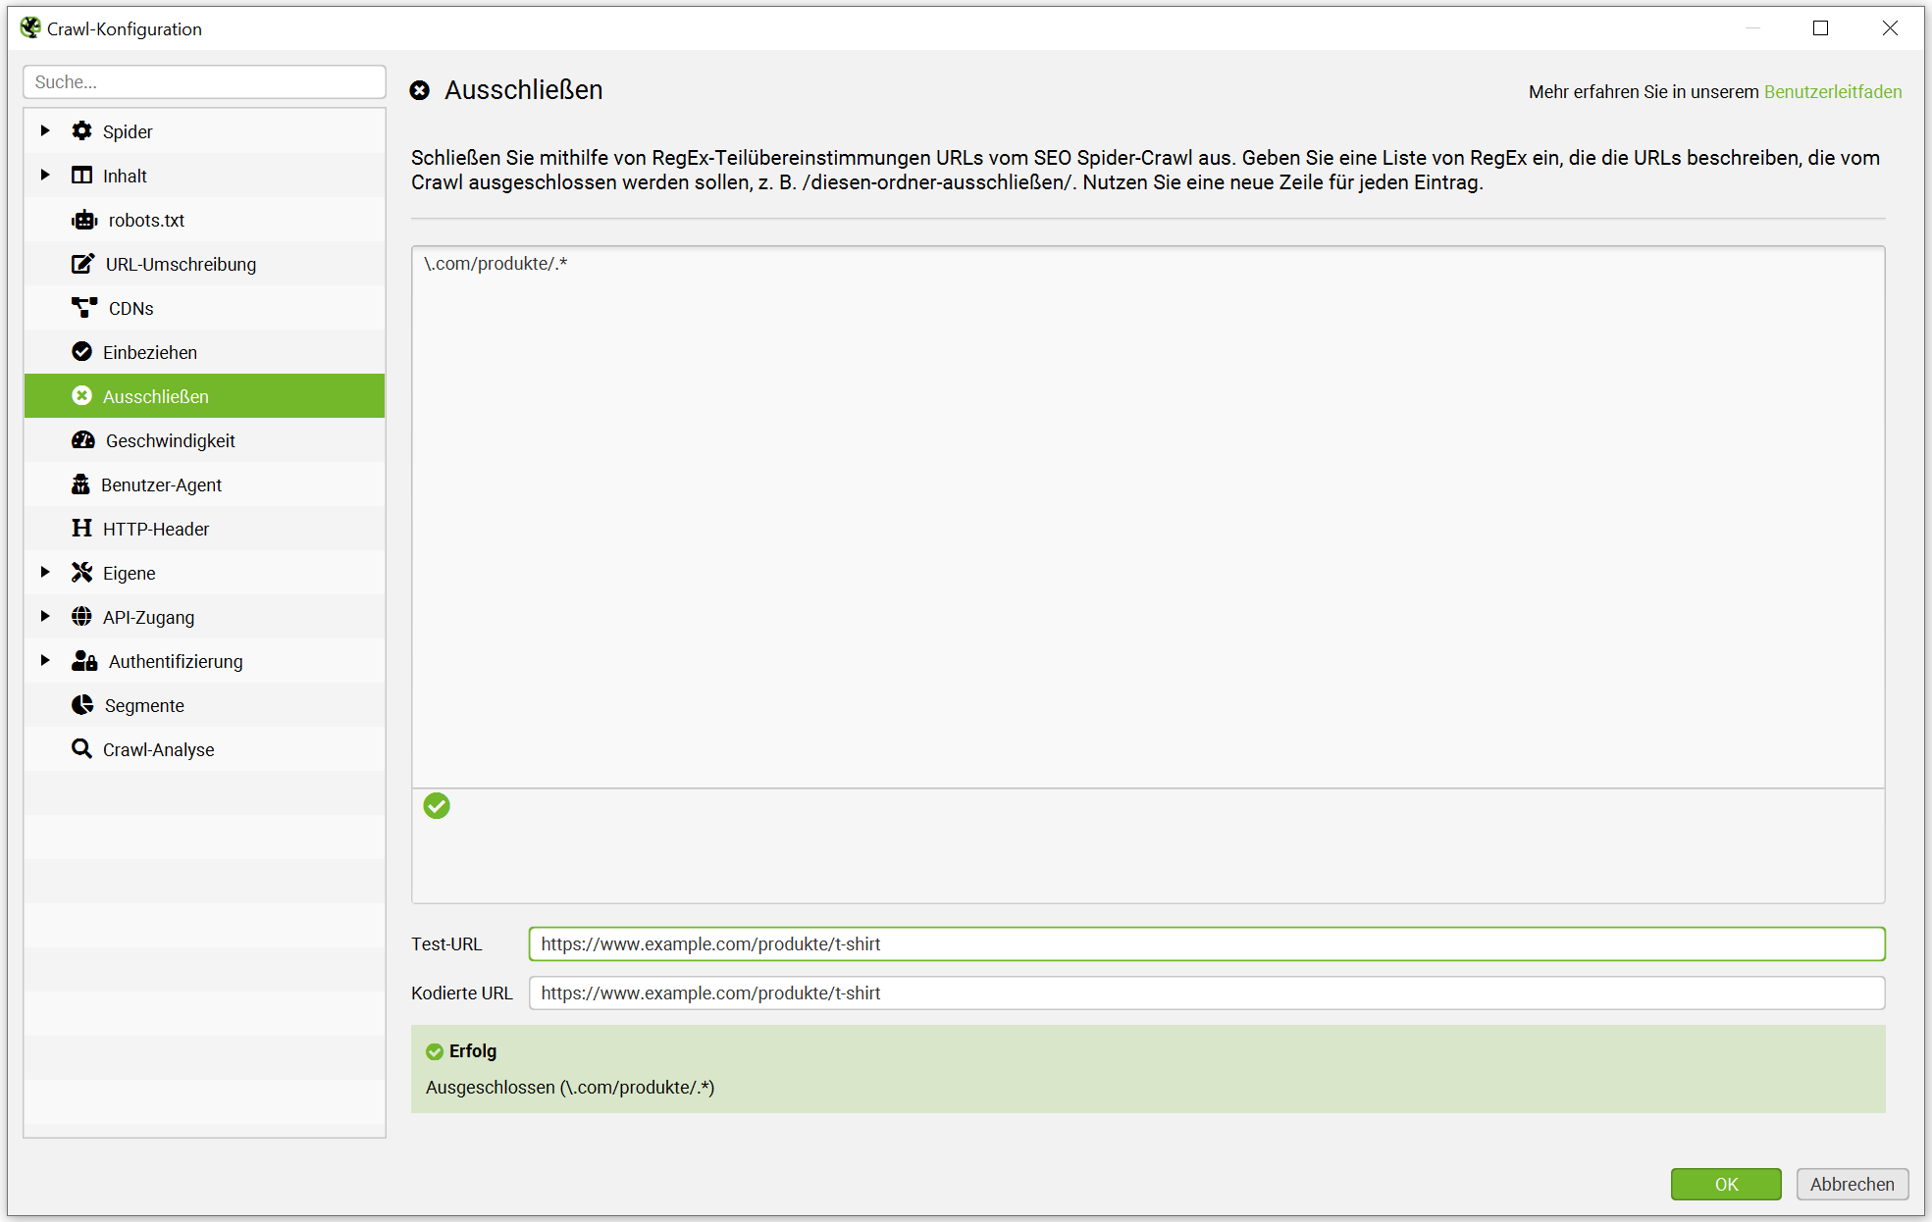The height and width of the screenshot is (1222, 1932).
Task: Focus the Suche search field
Action: (204, 82)
